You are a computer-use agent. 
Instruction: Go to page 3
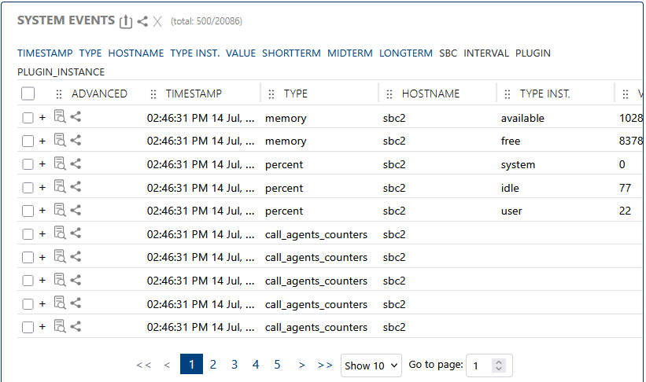[x=234, y=364]
